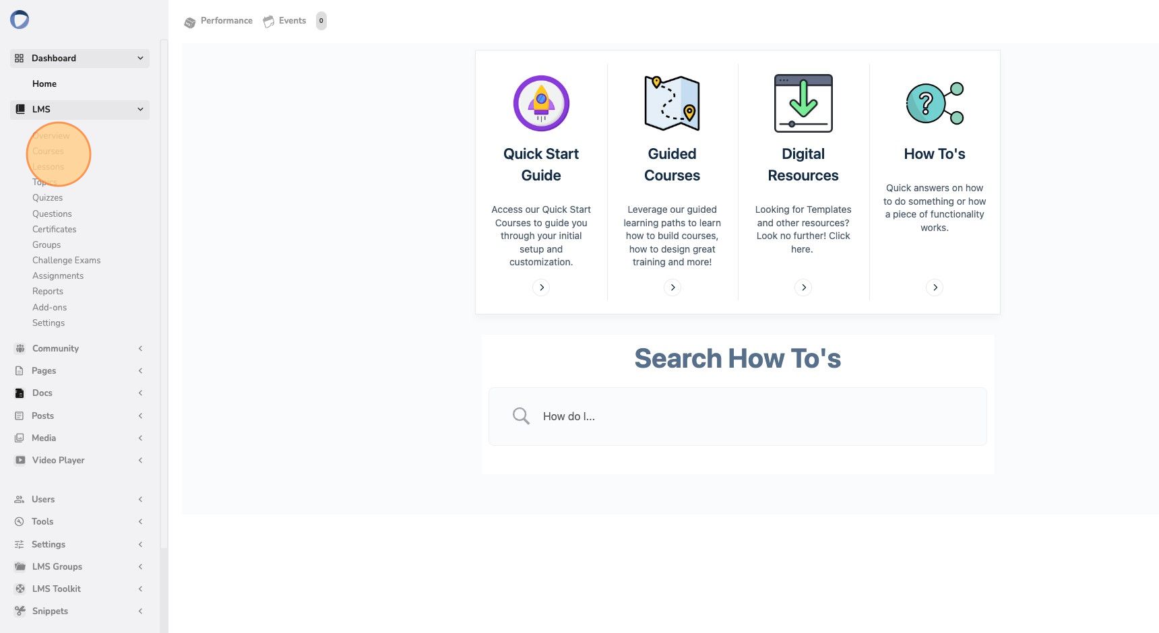Click the Digital Resources heading
This screenshot has width=1159, height=633.
click(803, 164)
